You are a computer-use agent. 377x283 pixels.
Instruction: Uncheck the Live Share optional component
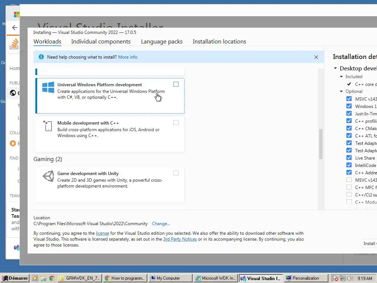pos(349,158)
